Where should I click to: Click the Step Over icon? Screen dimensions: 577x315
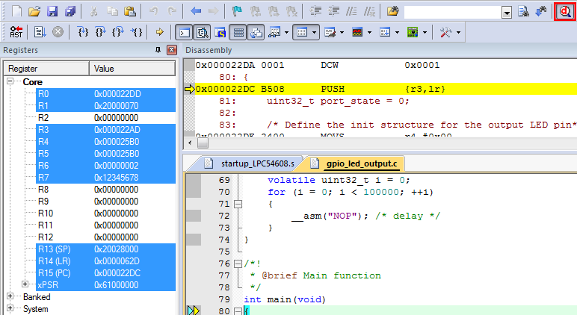click(101, 33)
